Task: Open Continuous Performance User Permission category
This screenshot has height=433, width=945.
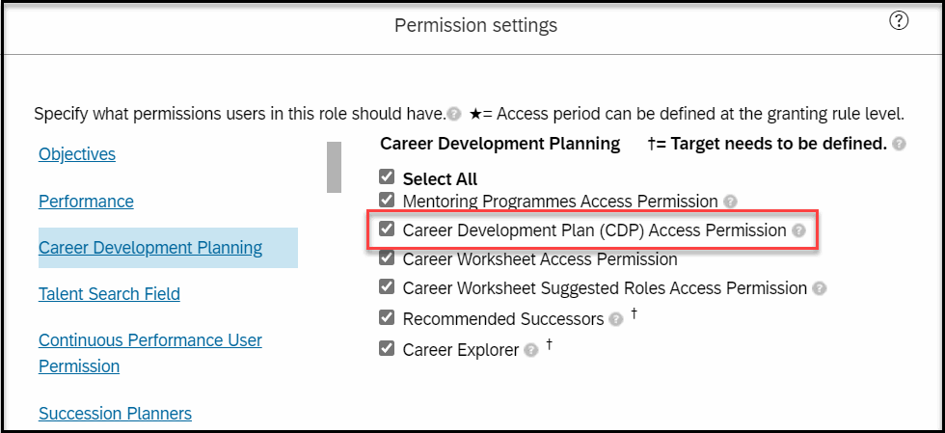Action: 150,353
